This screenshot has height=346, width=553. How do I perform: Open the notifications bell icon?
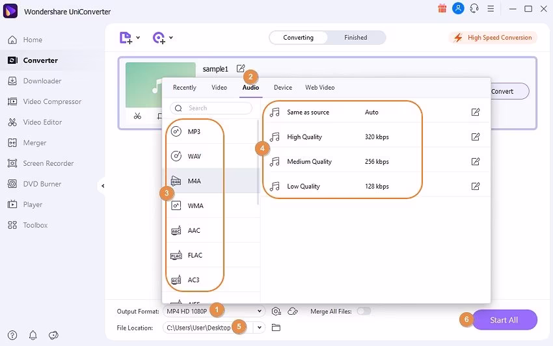tap(33, 335)
